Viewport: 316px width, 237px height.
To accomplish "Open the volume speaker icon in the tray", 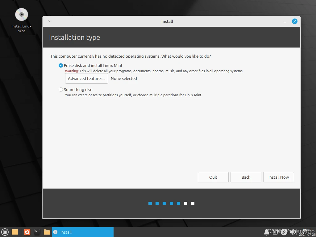I will pos(293,232).
